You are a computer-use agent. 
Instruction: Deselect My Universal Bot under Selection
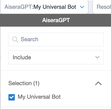tap(12, 97)
